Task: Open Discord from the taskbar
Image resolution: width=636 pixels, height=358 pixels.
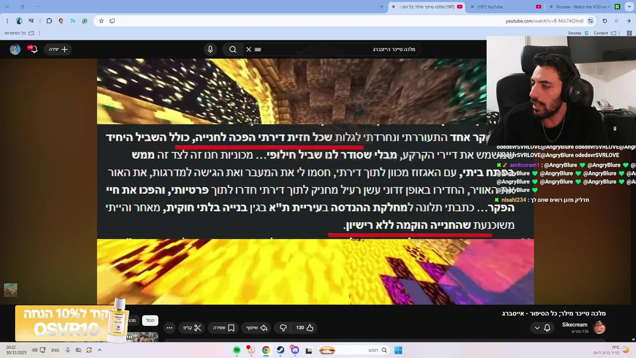Action: 295,350
